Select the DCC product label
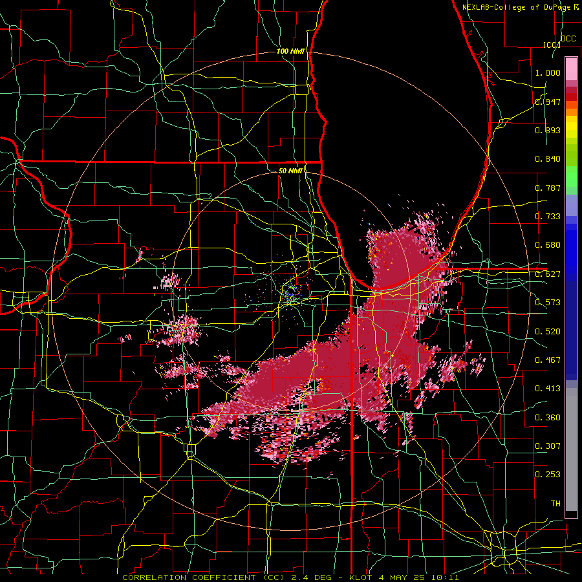This screenshot has height=582, width=582. [568, 39]
